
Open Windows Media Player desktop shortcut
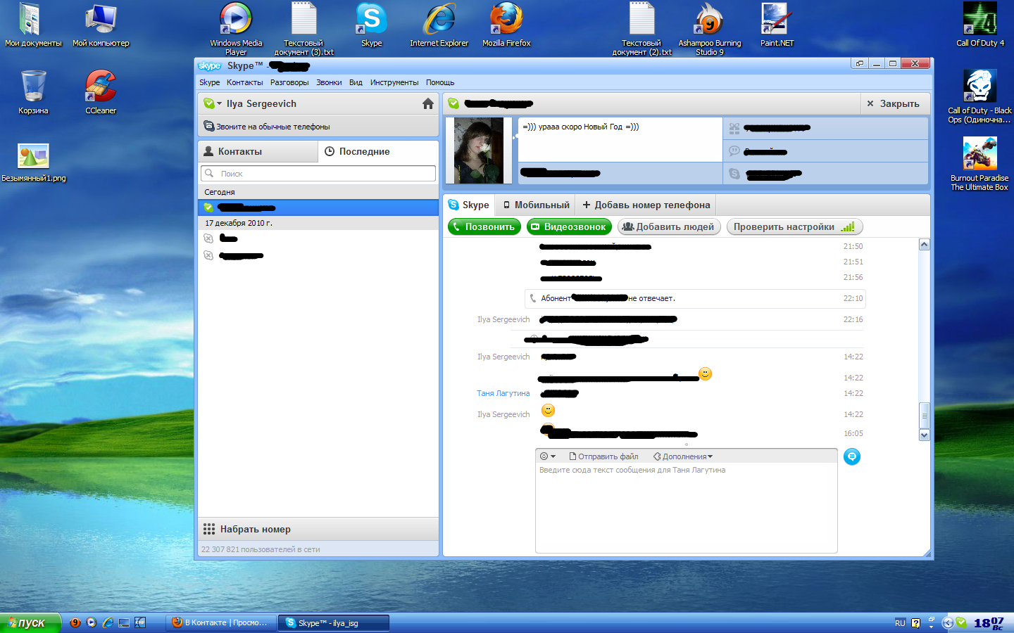pyautogui.click(x=236, y=29)
